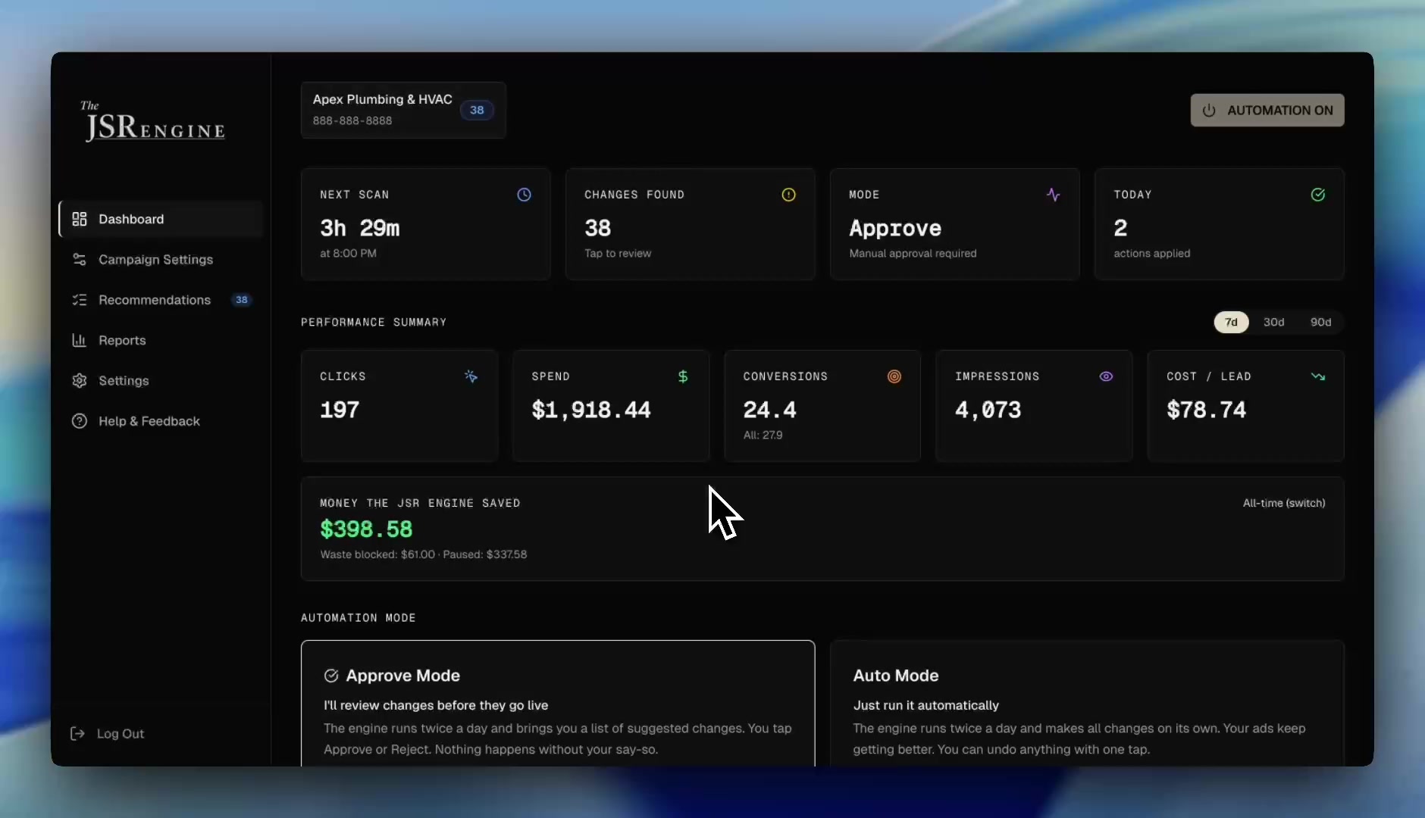Click the dollar icon on the Spend card
The image size is (1425, 818).
[x=682, y=376]
